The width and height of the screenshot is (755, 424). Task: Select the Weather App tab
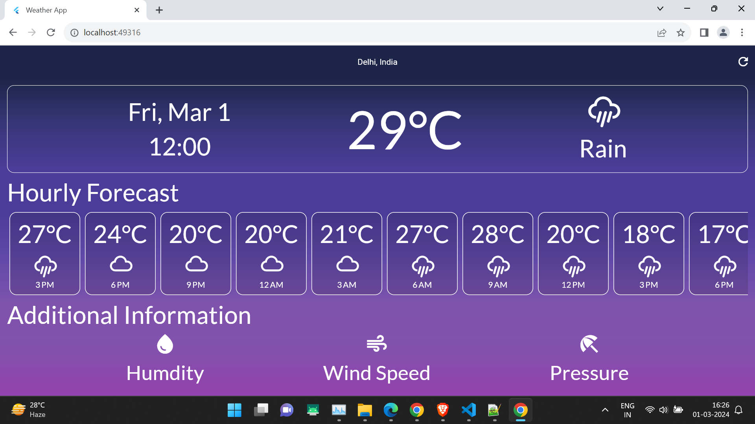(x=71, y=10)
